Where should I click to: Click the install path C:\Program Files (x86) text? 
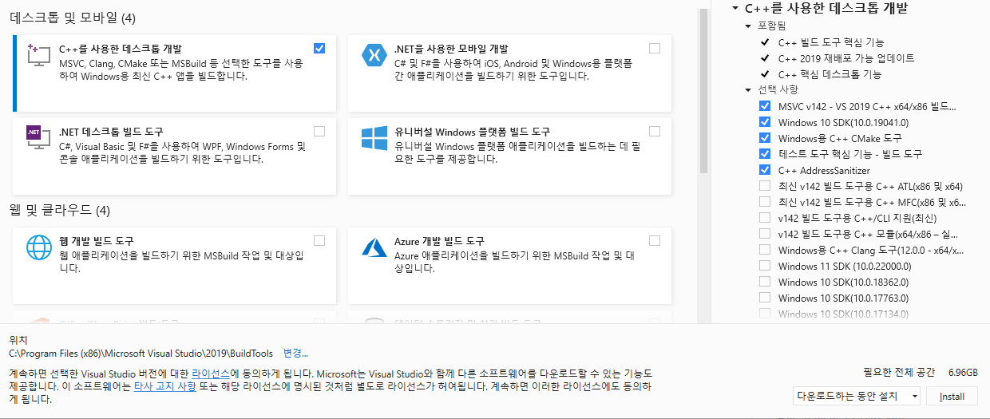click(141, 354)
